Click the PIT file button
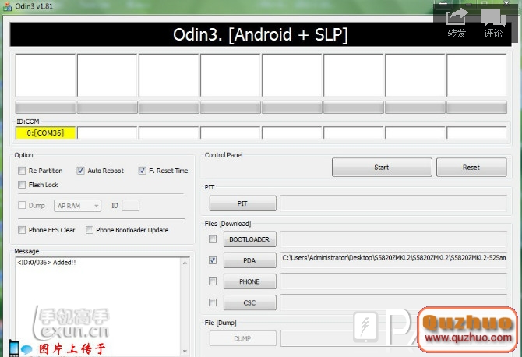 tap(242, 203)
